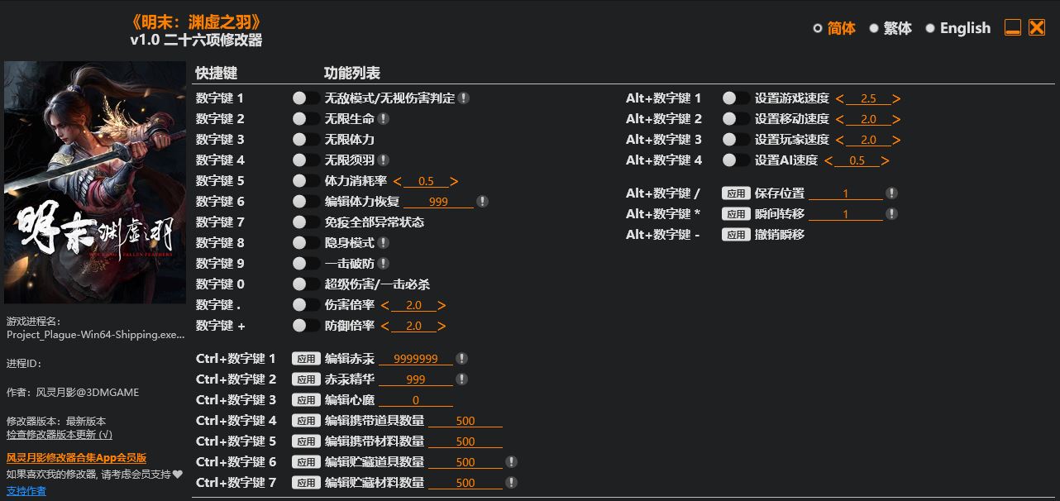
Task: Click the game cover artwork thumbnail
Action: (x=95, y=182)
